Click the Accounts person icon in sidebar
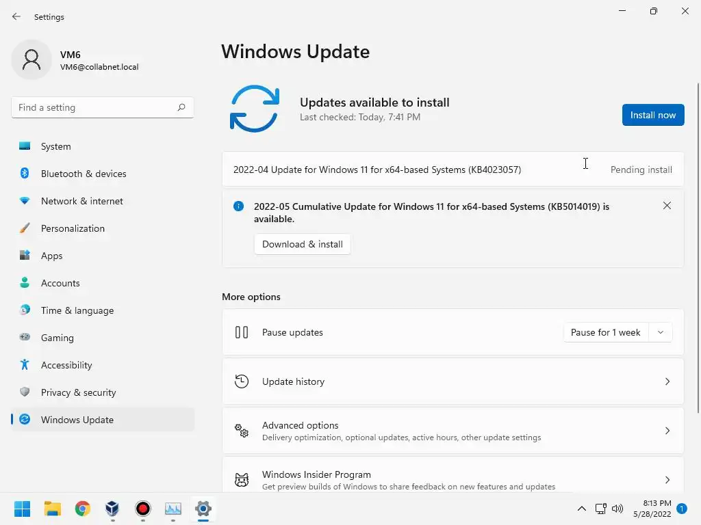The width and height of the screenshot is (701, 525). [x=25, y=282]
